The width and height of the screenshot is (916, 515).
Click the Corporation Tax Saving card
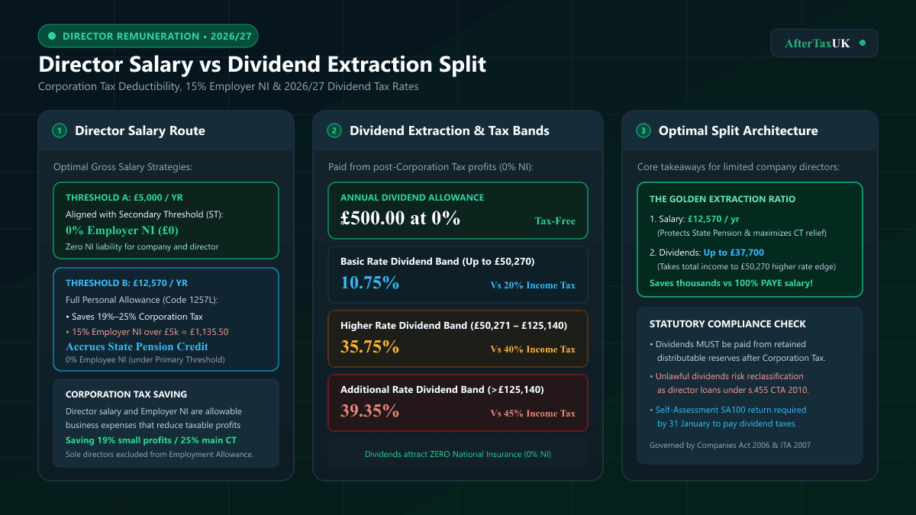point(166,423)
